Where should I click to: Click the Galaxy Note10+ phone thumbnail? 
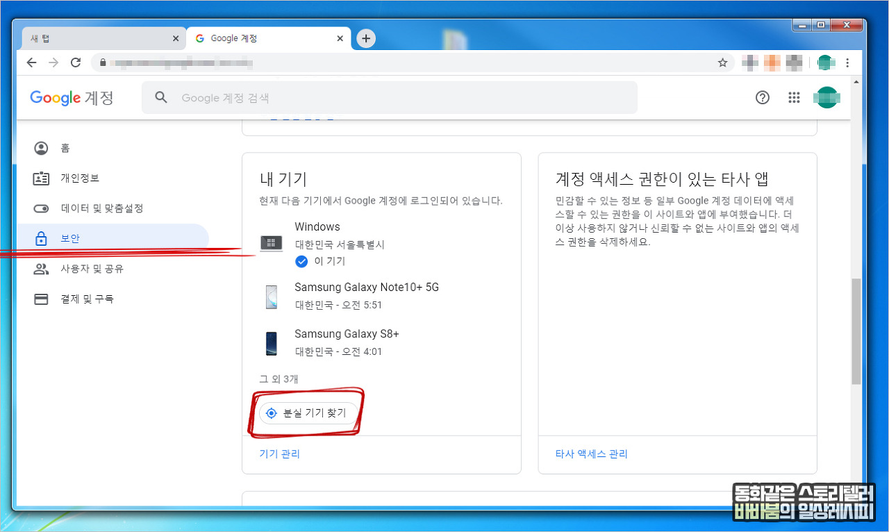tap(271, 297)
